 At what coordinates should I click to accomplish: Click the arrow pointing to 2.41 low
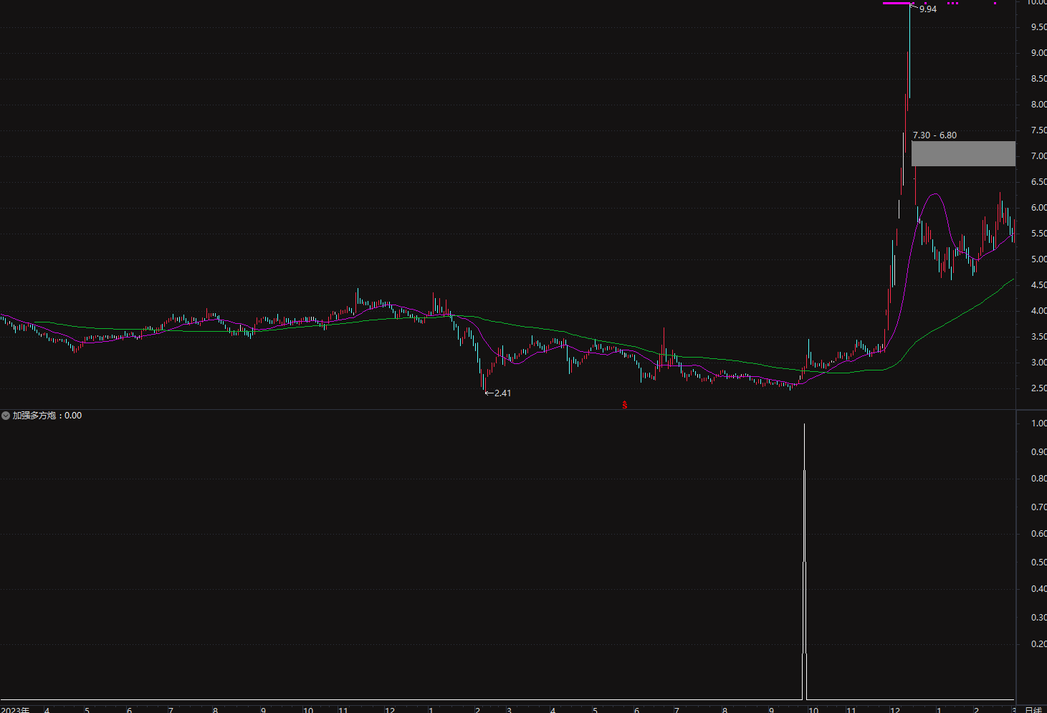[x=489, y=393]
